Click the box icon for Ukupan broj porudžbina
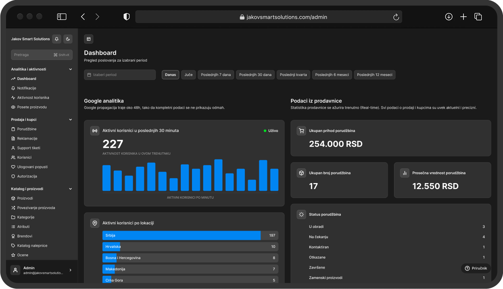The height and width of the screenshot is (289, 503). coord(301,173)
